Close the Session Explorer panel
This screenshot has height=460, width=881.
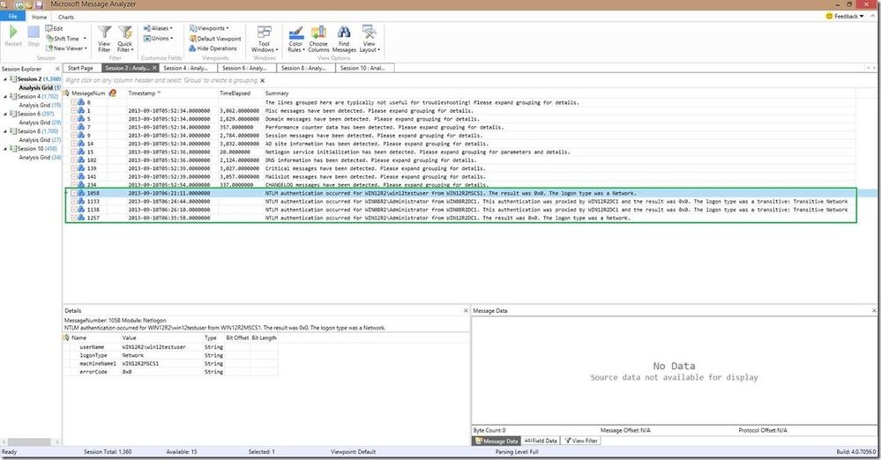tap(57, 69)
